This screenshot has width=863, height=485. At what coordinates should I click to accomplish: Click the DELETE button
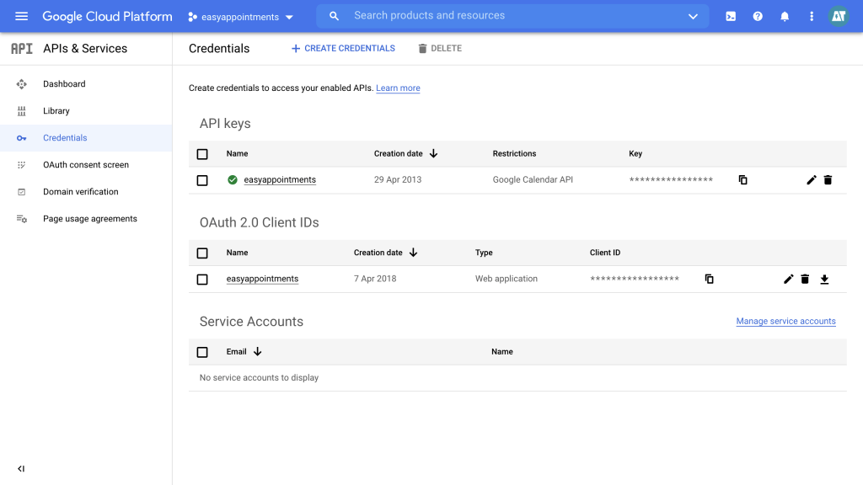point(440,48)
